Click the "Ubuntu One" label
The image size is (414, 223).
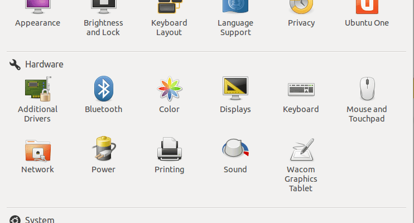tap(367, 23)
